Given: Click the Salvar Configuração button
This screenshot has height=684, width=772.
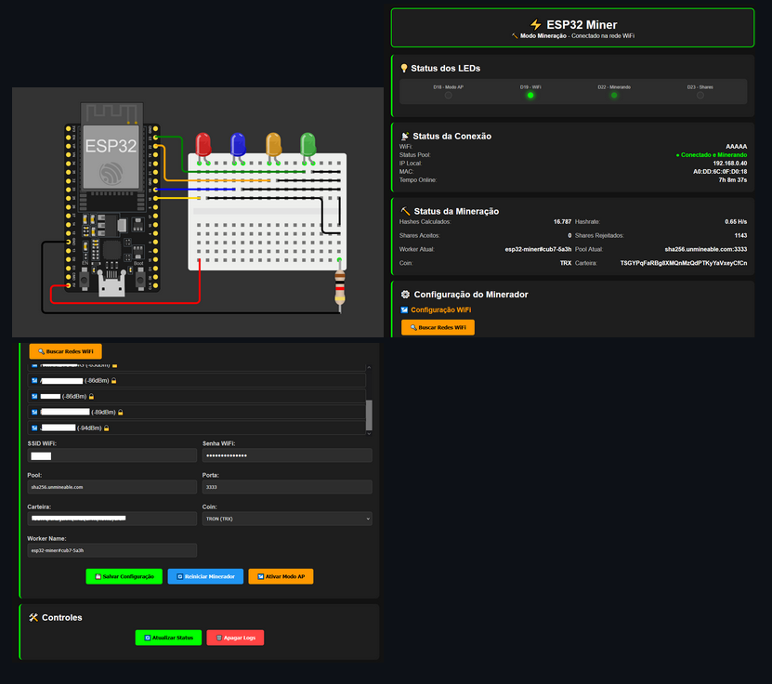Looking at the screenshot, I should point(124,577).
